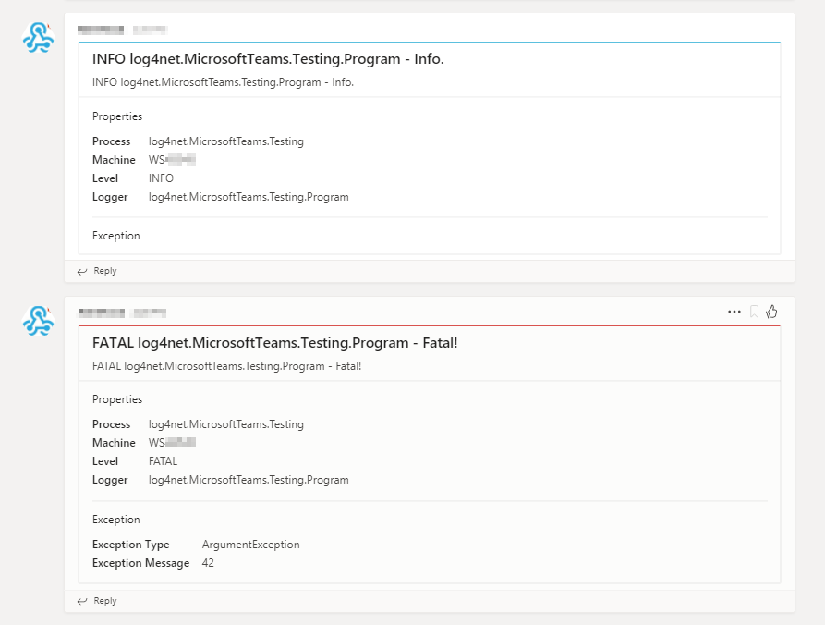
Task: Select the Exception Message value 42
Action: point(208,563)
